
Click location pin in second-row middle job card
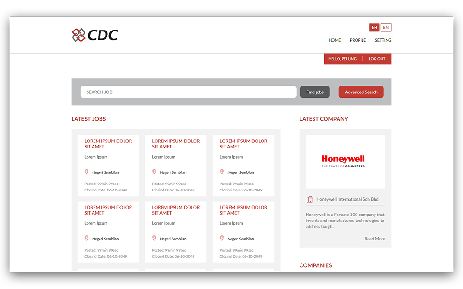click(154, 239)
